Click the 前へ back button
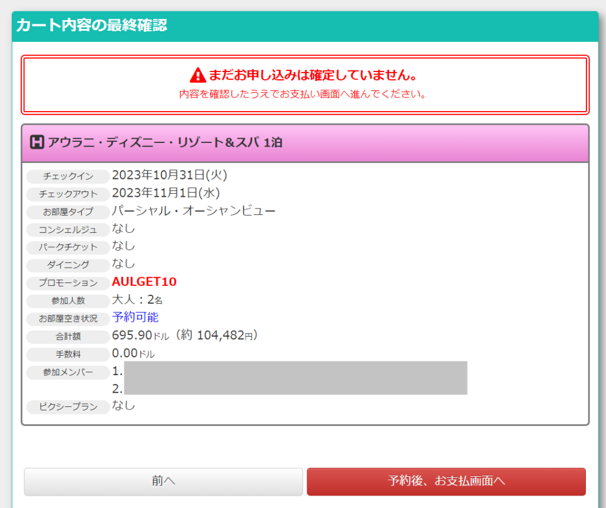 [163, 481]
